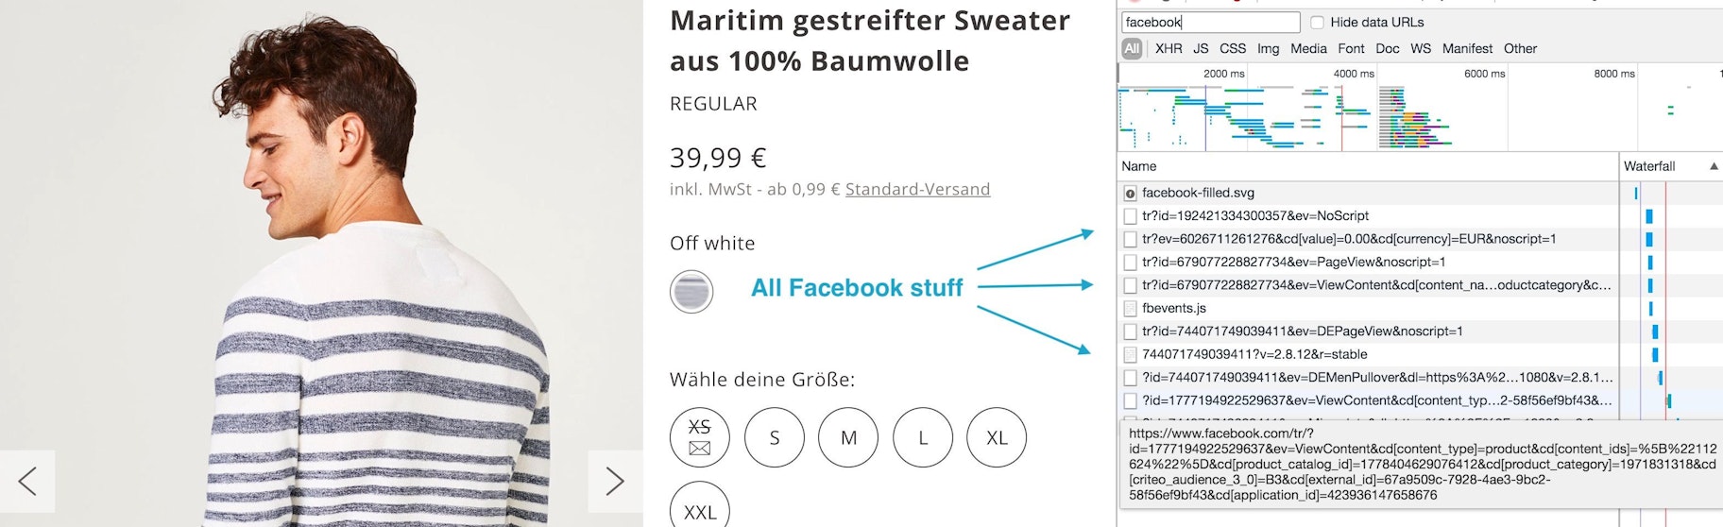
Task: Show the previous product image arrow
Action: point(27,482)
